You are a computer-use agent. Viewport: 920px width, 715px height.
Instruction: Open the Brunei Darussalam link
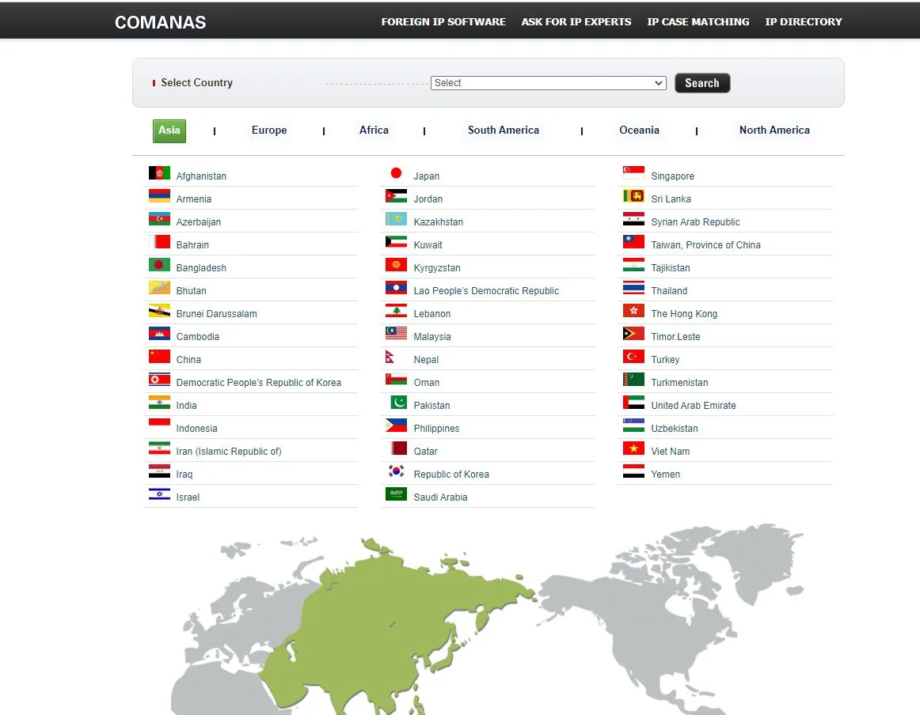216,313
